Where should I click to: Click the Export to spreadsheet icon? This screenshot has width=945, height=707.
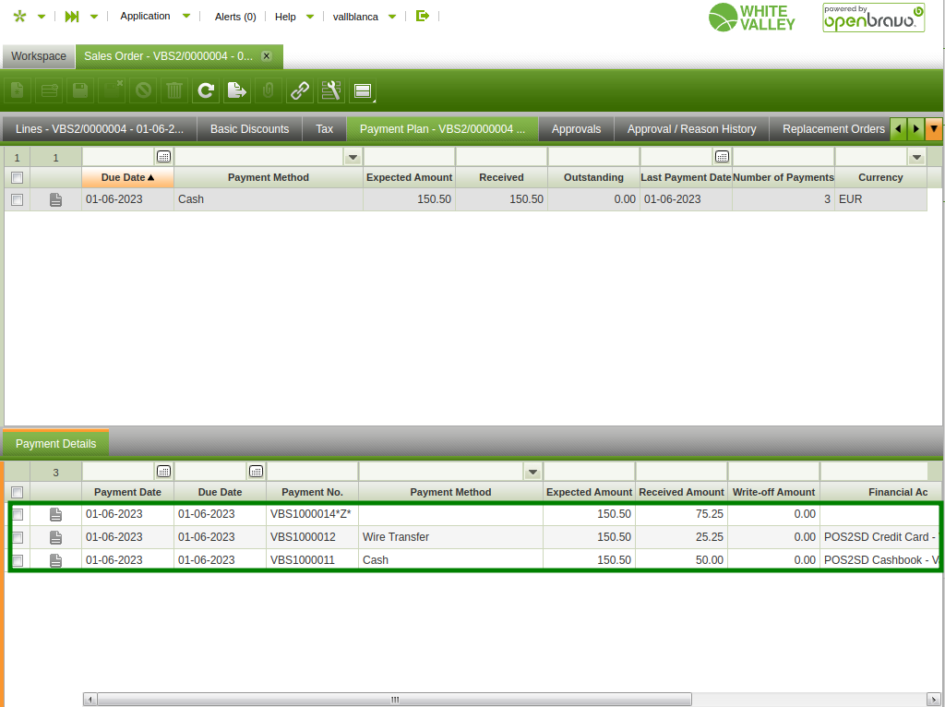click(x=237, y=90)
